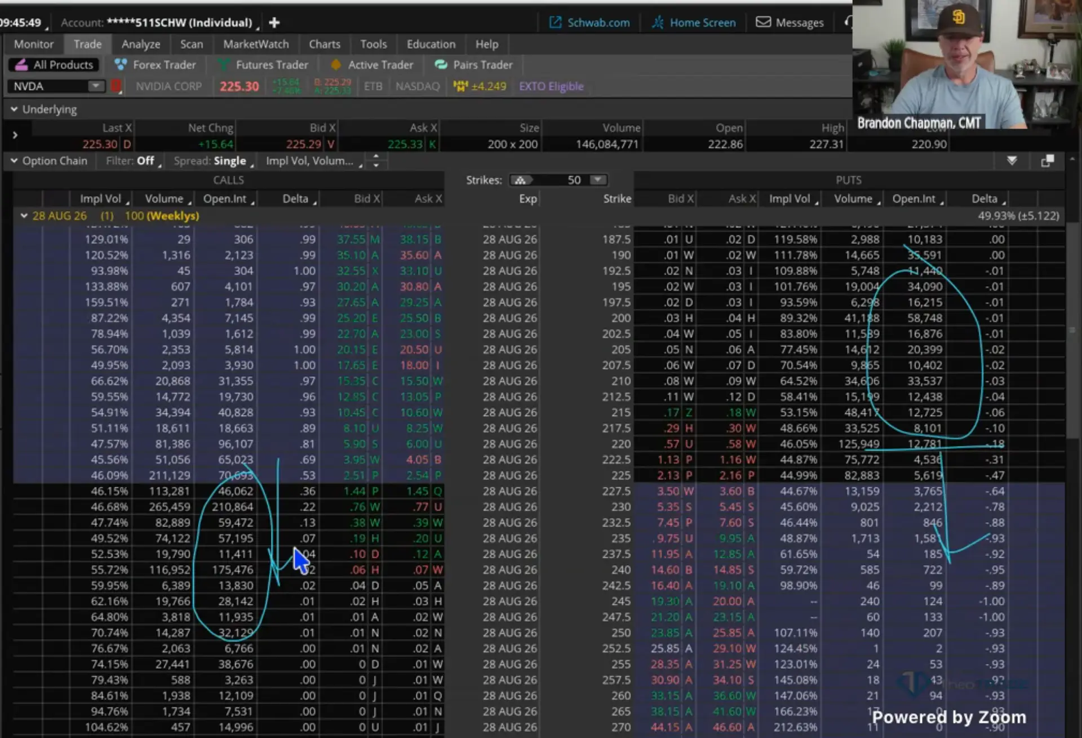Add a new account view with the plus icon
This screenshot has width=1082, height=738.
[x=274, y=23]
